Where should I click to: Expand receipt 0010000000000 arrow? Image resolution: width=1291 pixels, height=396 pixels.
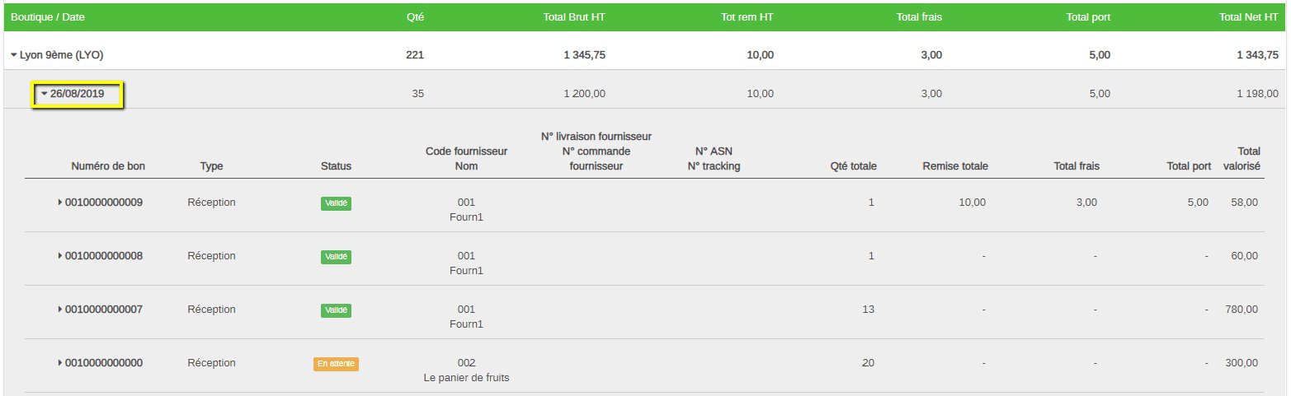(60, 363)
